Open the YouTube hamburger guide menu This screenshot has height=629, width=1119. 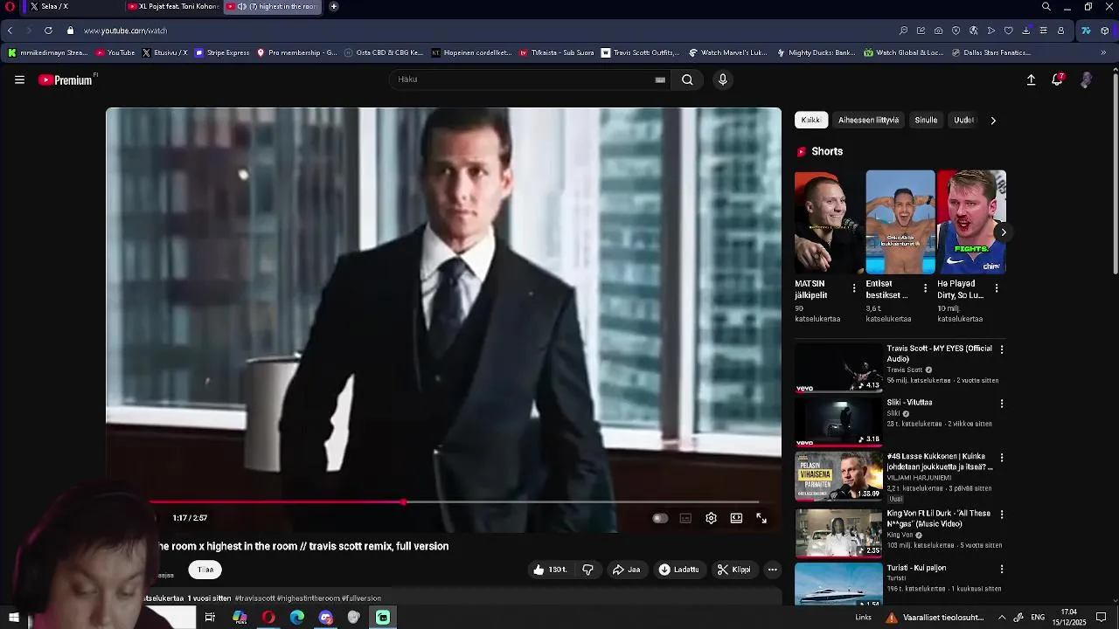(19, 79)
